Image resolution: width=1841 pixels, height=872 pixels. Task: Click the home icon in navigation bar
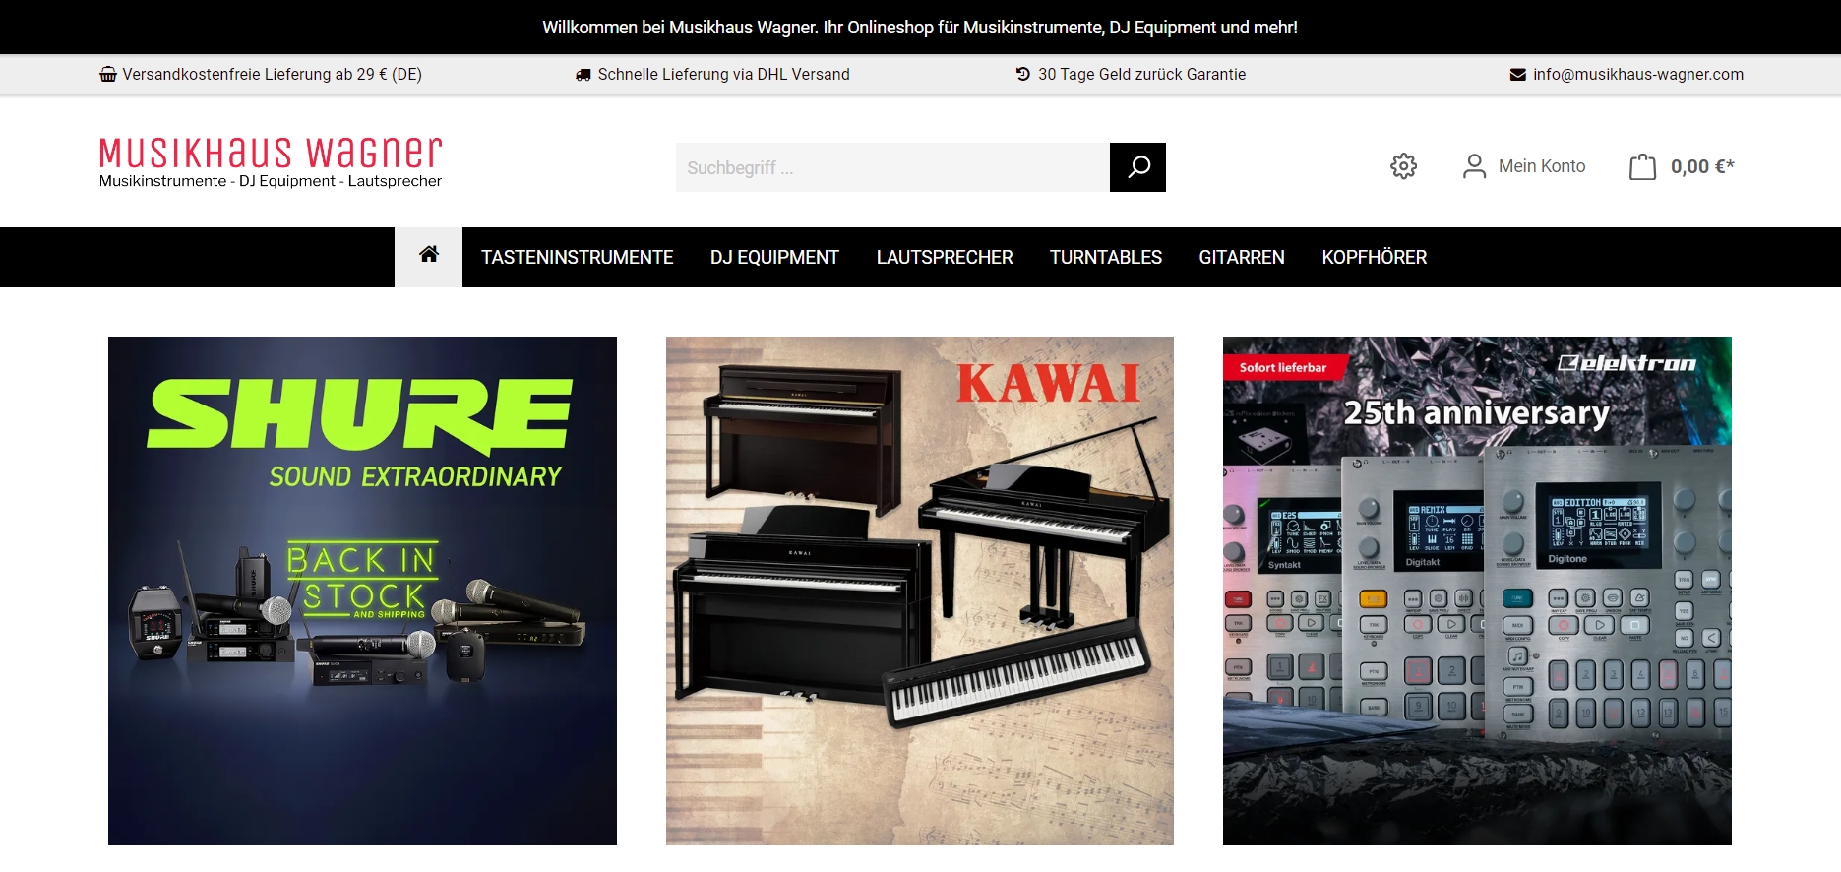[429, 255]
